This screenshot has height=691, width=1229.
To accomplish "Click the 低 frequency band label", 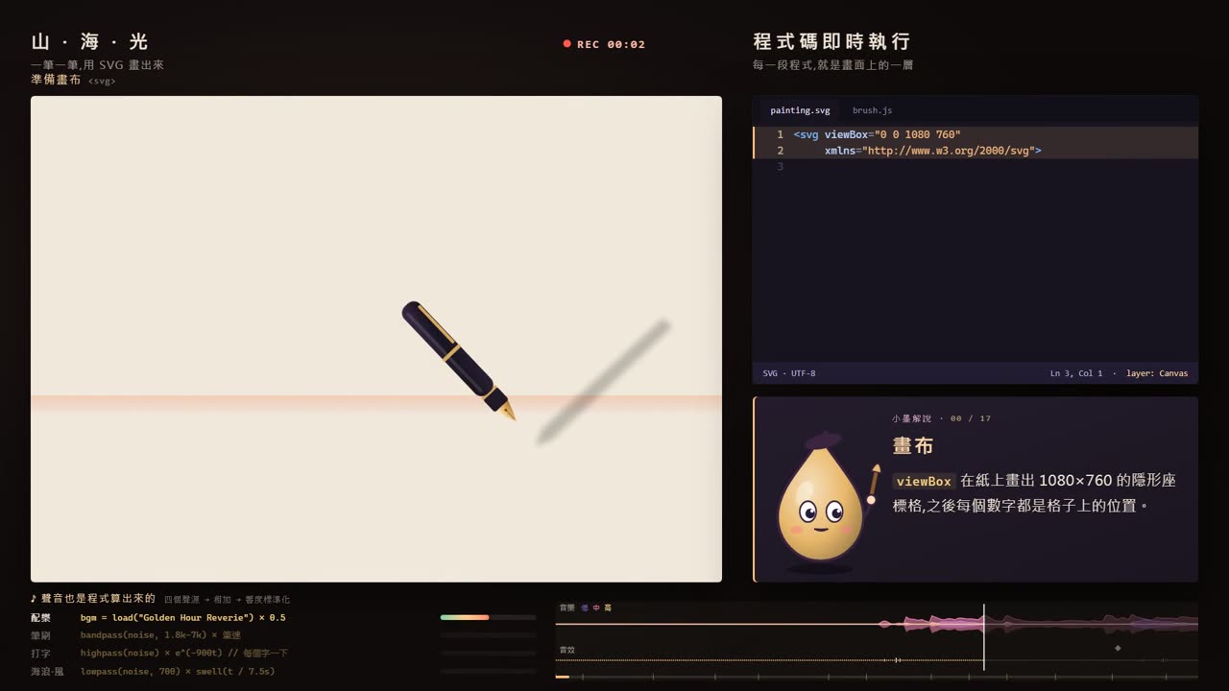I will (x=585, y=608).
